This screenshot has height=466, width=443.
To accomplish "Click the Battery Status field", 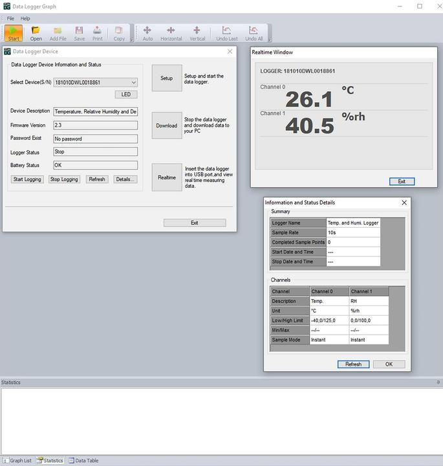I will pos(96,165).
